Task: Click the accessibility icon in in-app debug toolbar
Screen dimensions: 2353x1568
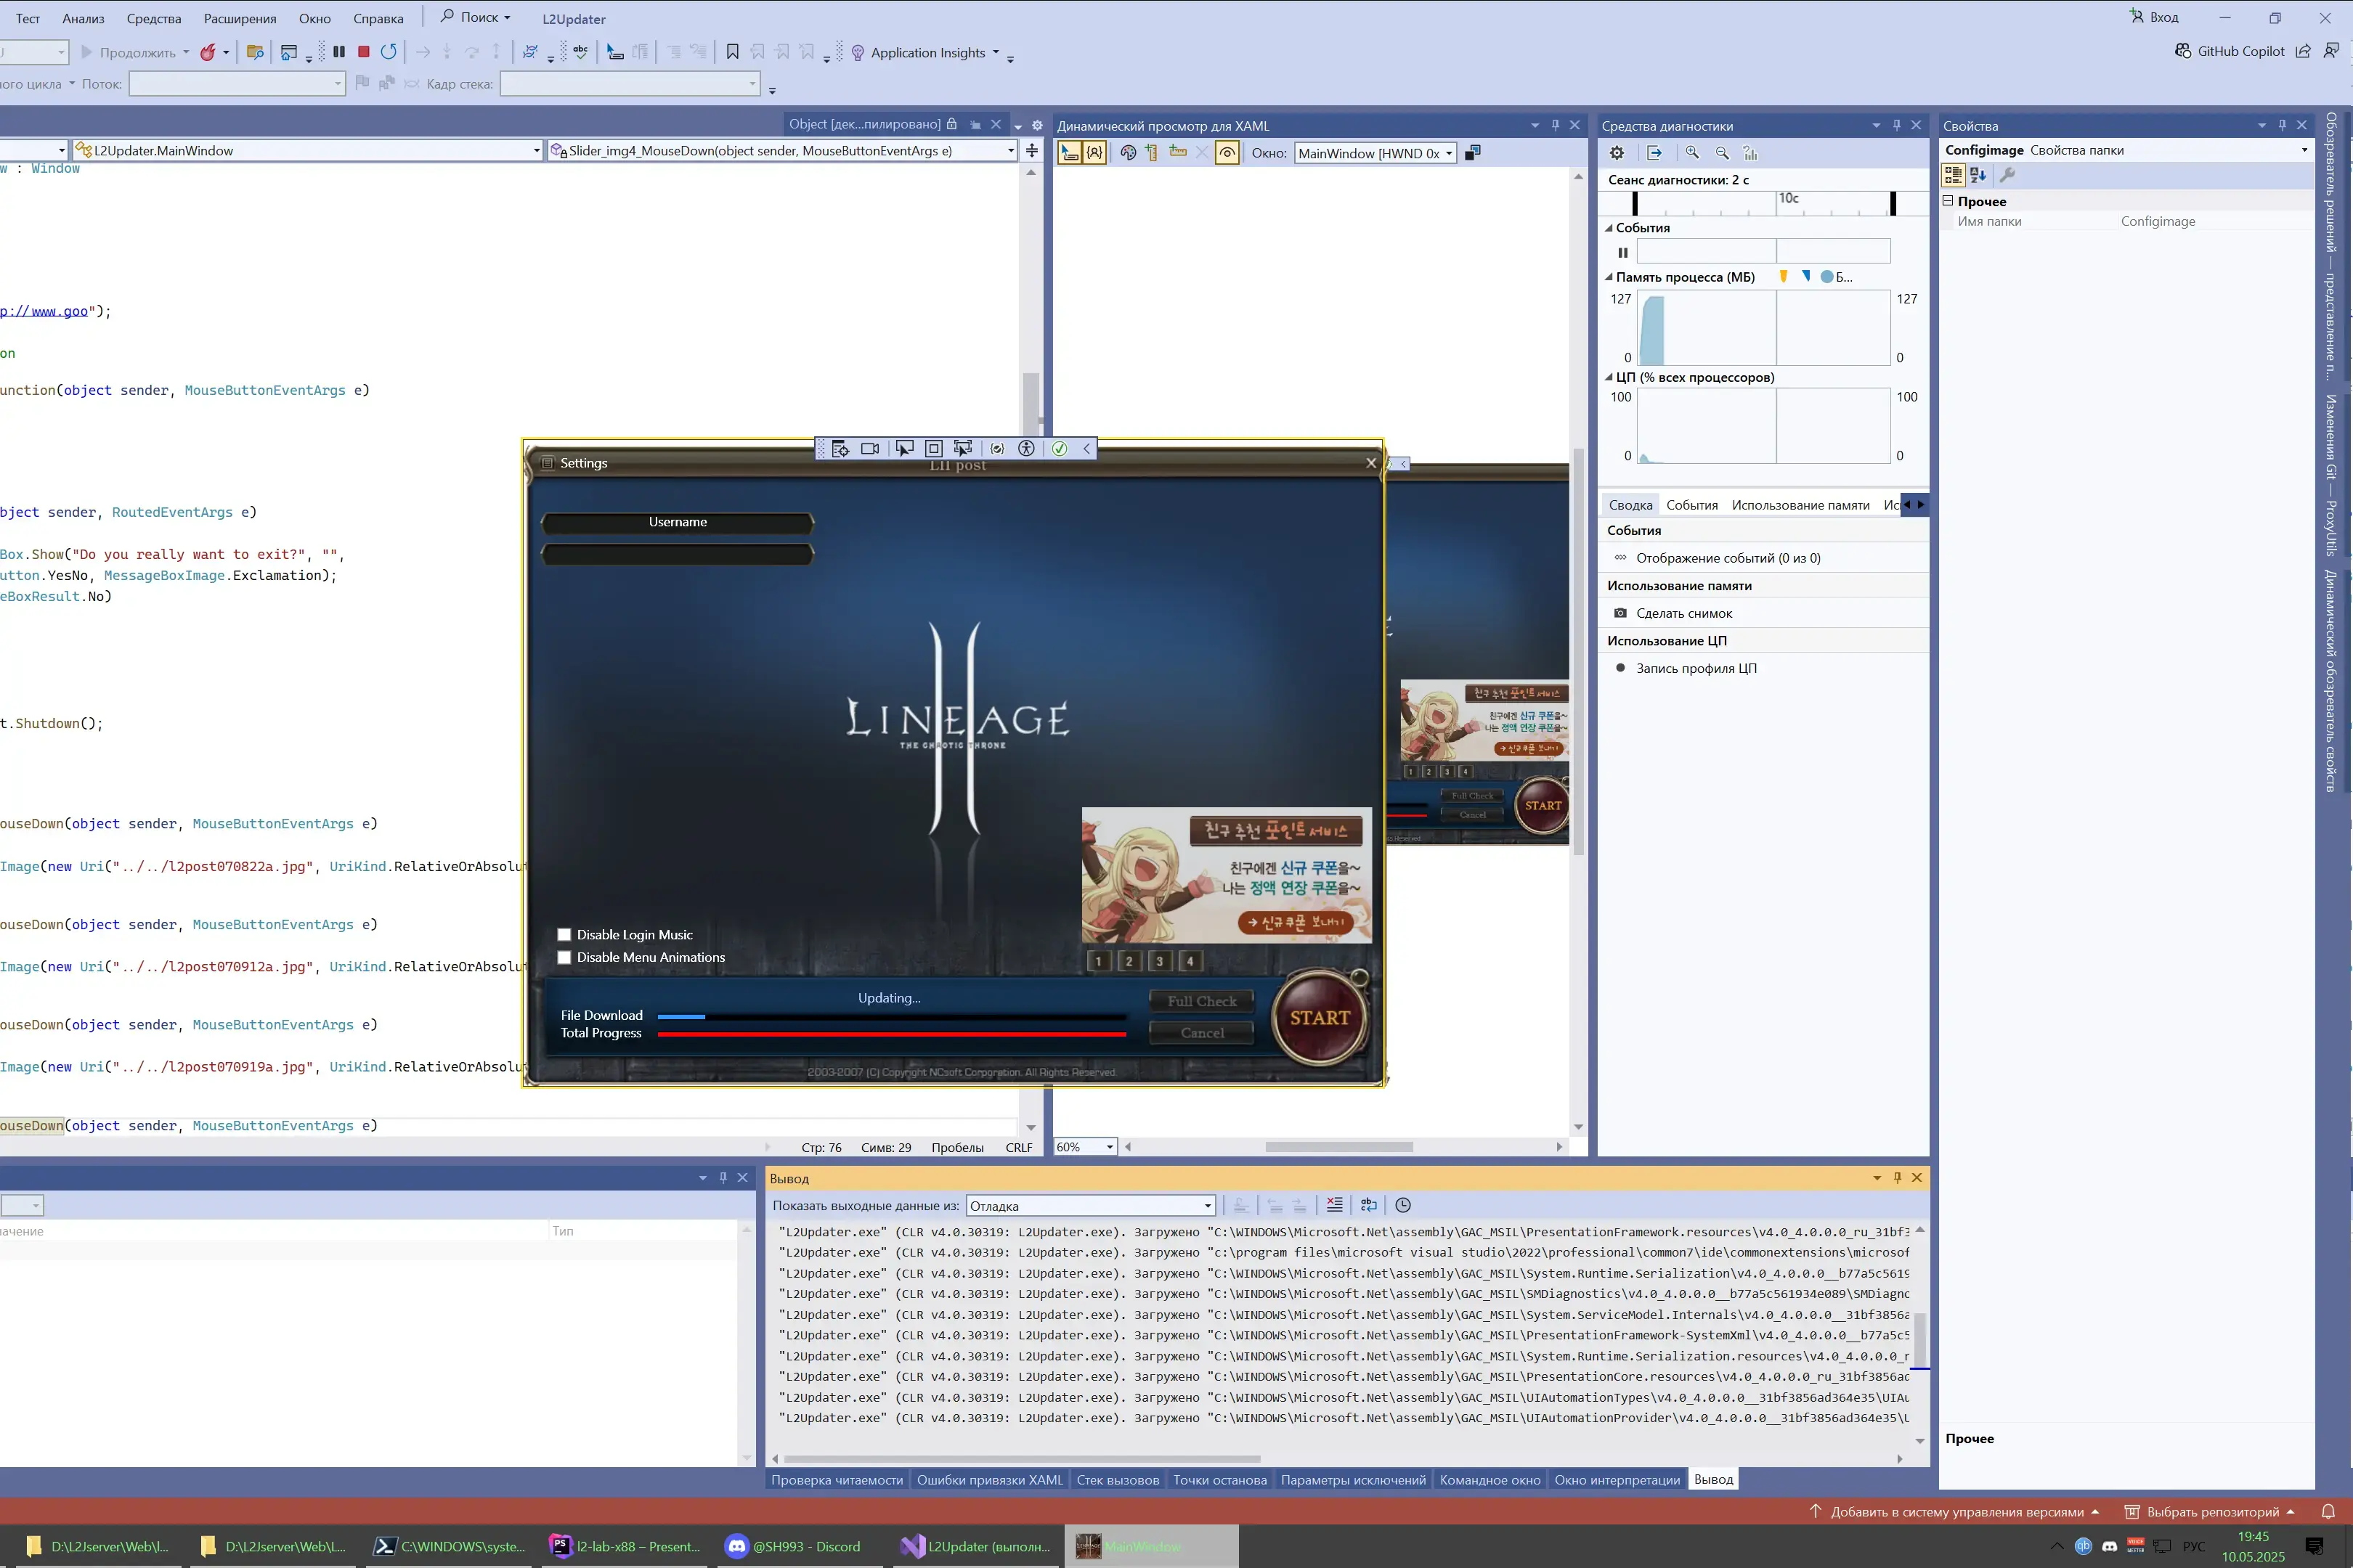Action: [x=1026, y=449]
